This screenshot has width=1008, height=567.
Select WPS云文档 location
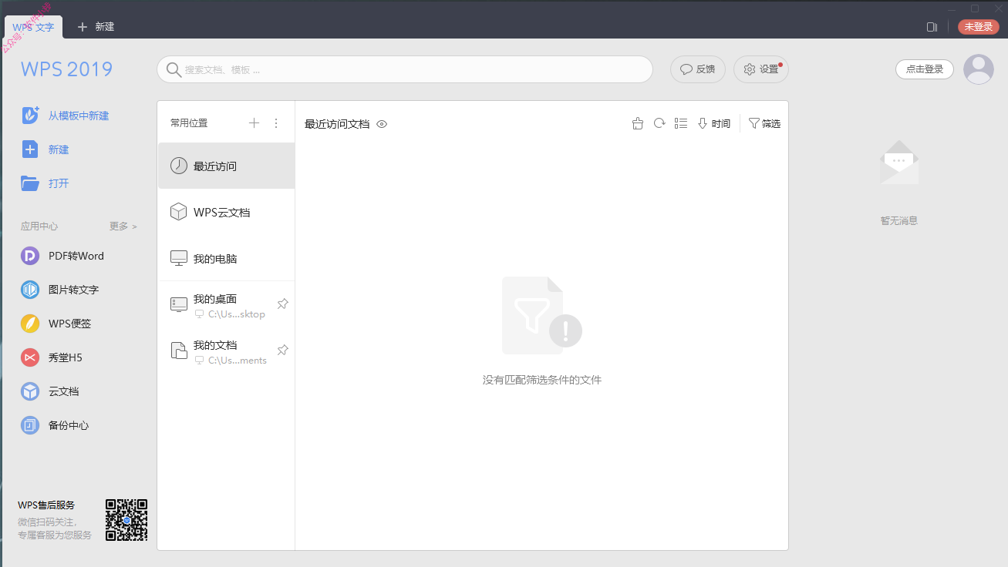pos(226,212)
